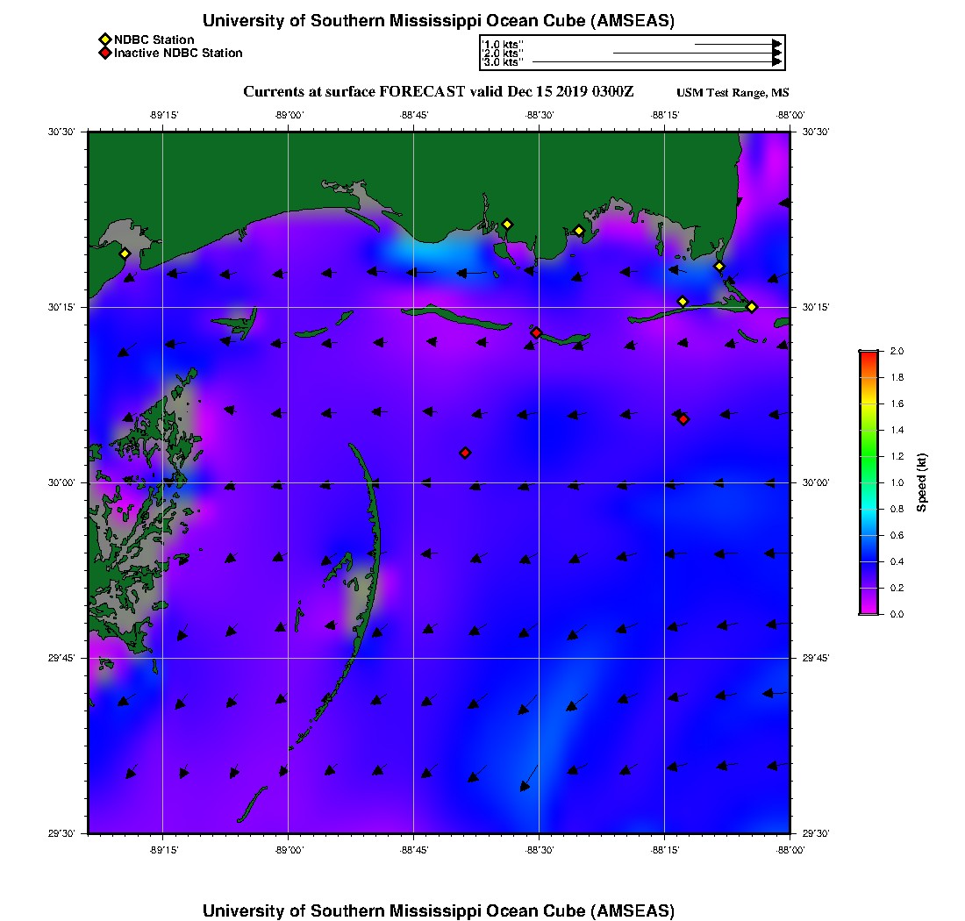965x921 pixels.
Task: Click the right axis latitude label 29'30'
Action: (x=816, y=833)
